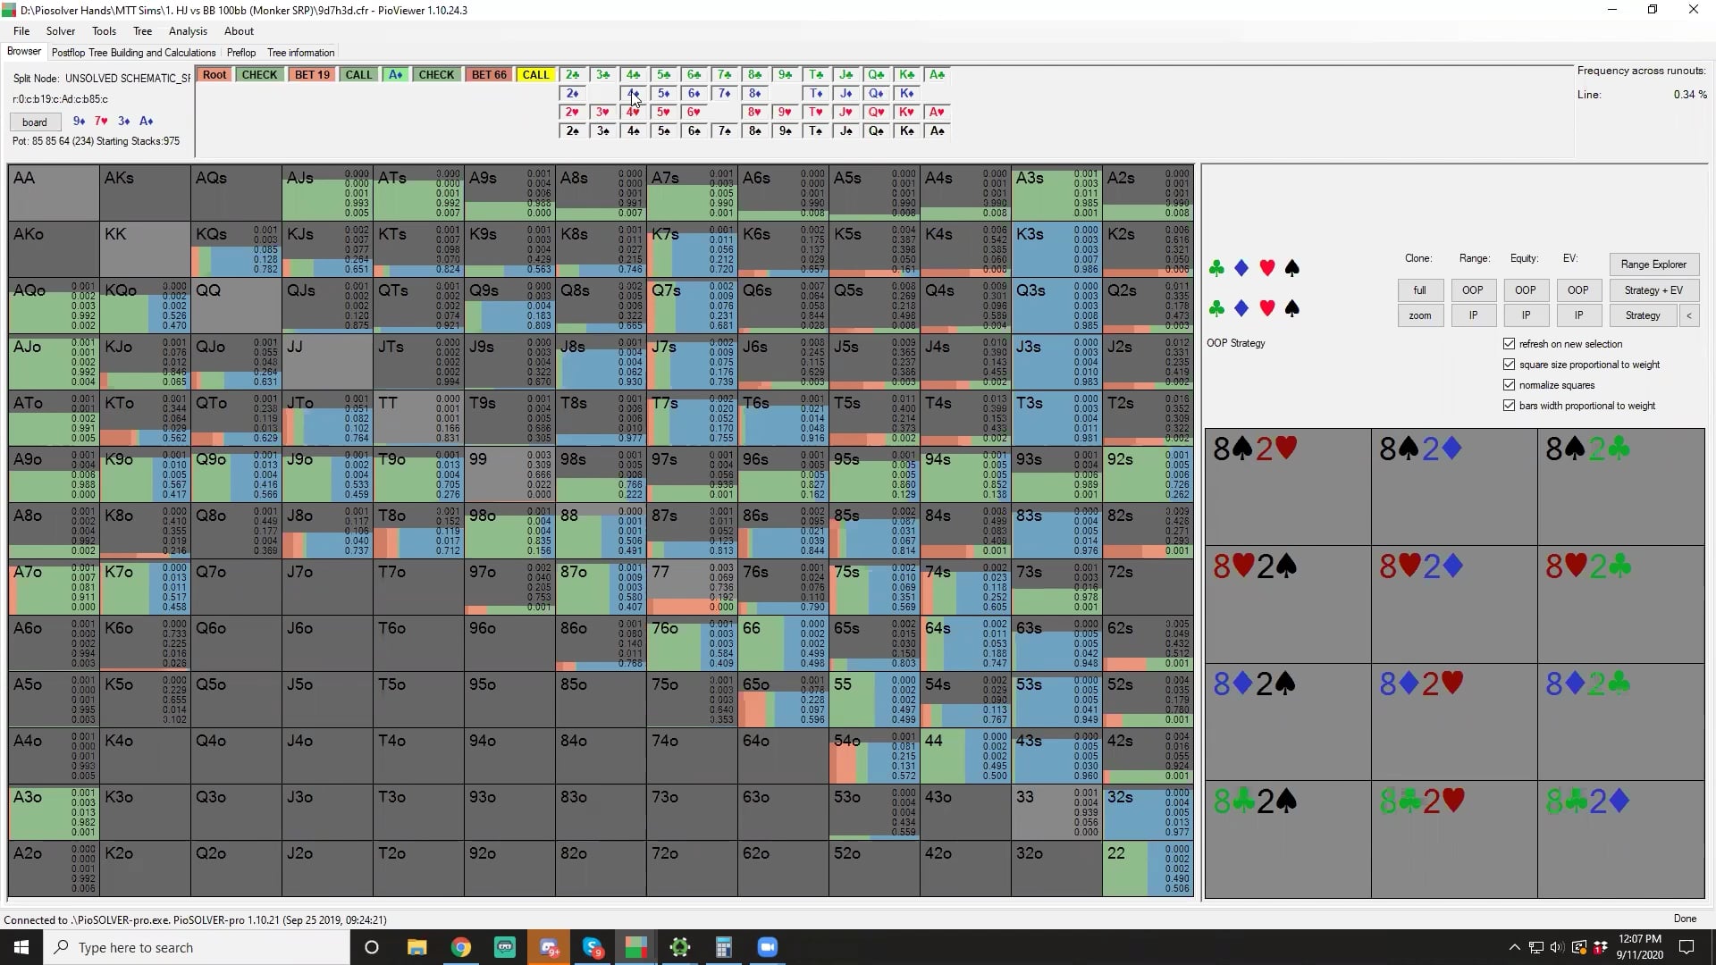Open the board button
Viewport: 1716px width, 965px height.
point(35,122)
